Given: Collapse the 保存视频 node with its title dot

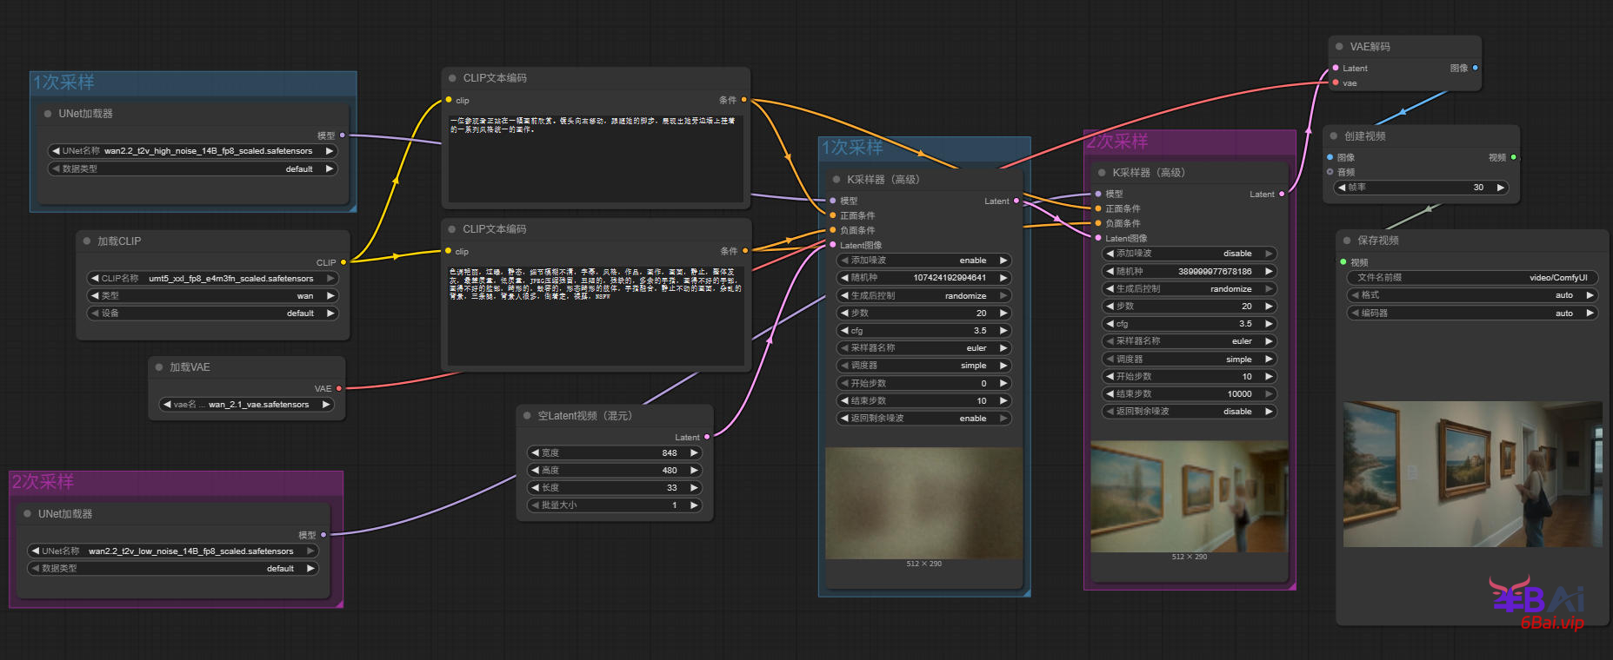Looking at the screenshot, I should point(1347,241).
